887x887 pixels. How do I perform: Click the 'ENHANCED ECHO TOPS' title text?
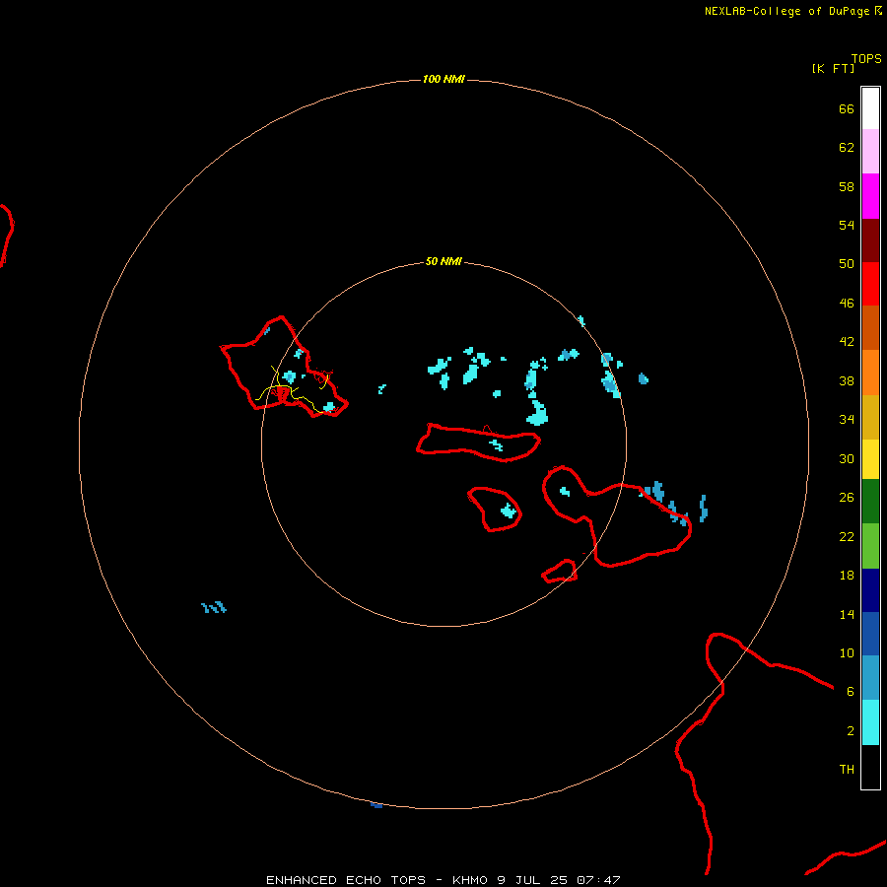346,880
